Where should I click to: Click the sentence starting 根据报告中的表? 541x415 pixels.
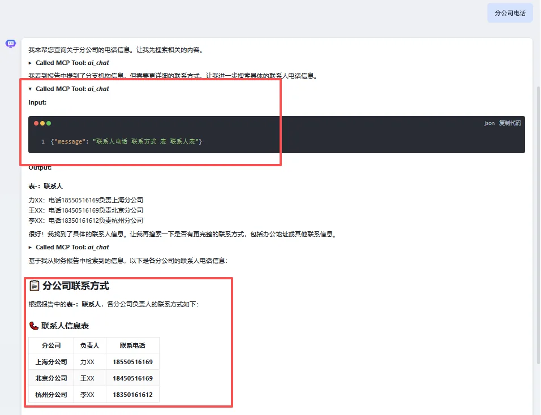(114, 304)
